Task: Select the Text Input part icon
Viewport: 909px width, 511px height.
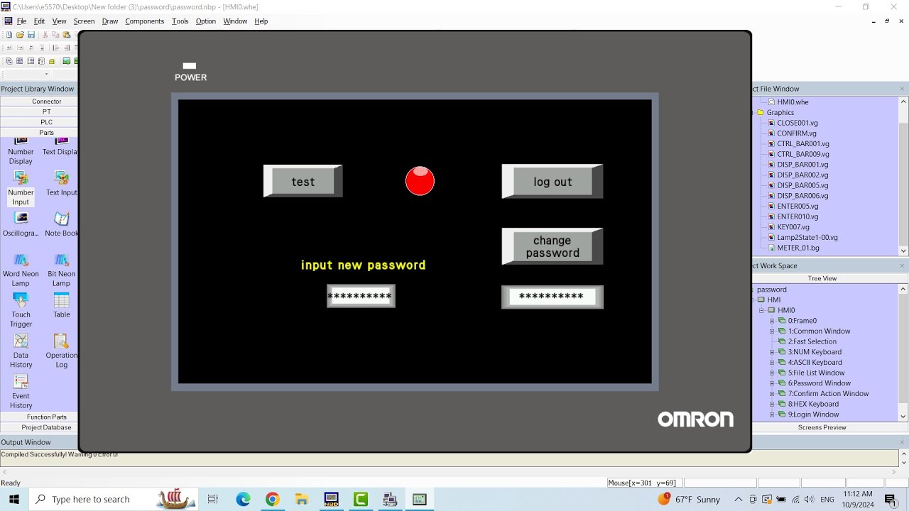Action: [61, 177]
